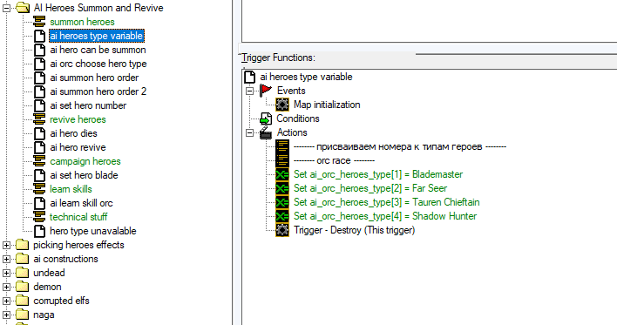Click the red flag Events icon

click(x=266, y=91)
